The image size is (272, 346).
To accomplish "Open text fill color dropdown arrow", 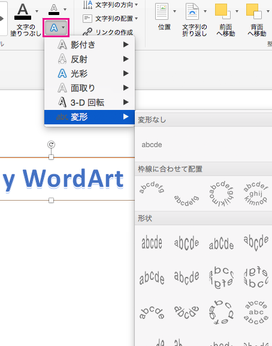I will 37,11.
